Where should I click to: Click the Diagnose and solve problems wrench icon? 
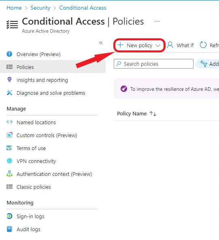(x=9, y=93)
